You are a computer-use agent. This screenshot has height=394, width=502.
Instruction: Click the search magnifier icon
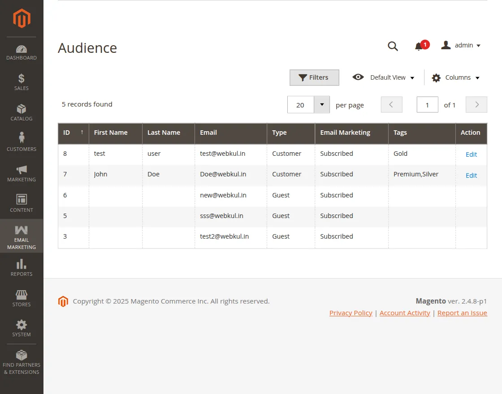pyautogui.click(x=393, y=46)
